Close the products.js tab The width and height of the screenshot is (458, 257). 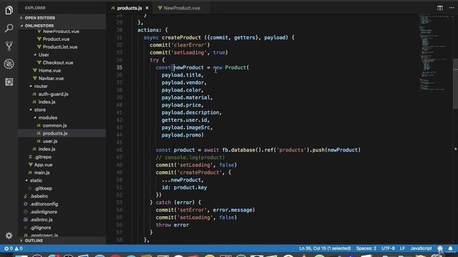(147, 8)
